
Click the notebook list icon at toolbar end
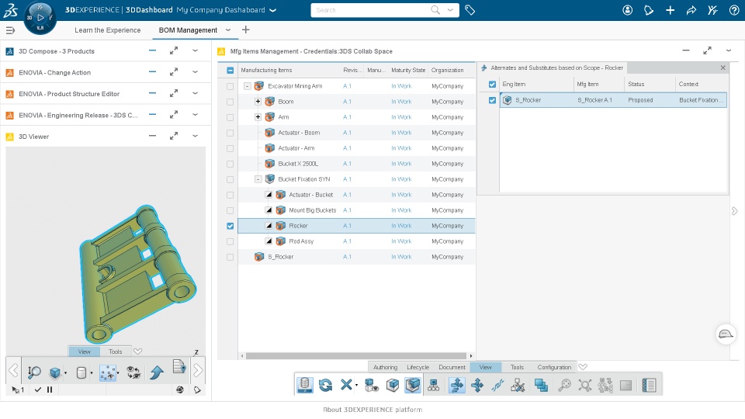pyautogui.click(x=649, y=386)
